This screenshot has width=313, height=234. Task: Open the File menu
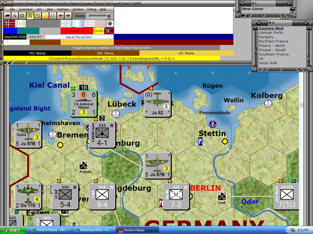12,9
